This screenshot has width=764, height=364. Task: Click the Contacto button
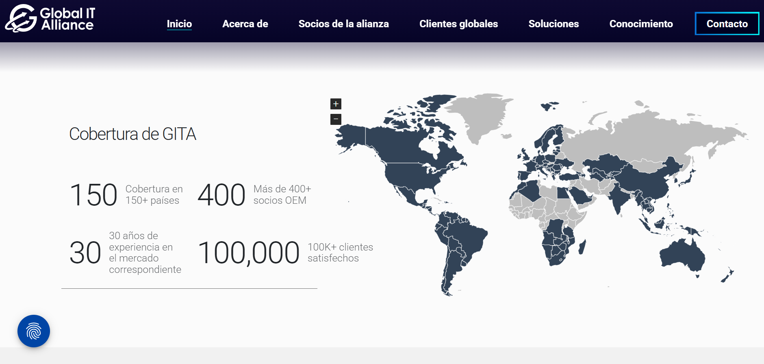[727, 24]
